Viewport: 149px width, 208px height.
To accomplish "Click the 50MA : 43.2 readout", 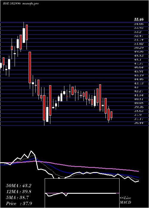I will (18, 186).
